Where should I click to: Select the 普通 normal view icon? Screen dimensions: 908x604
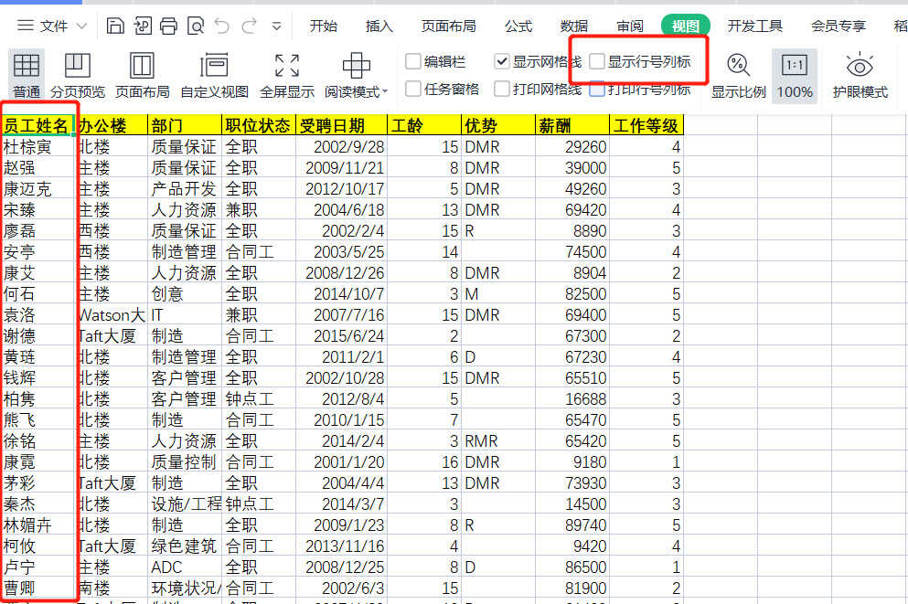coord(27,75)
